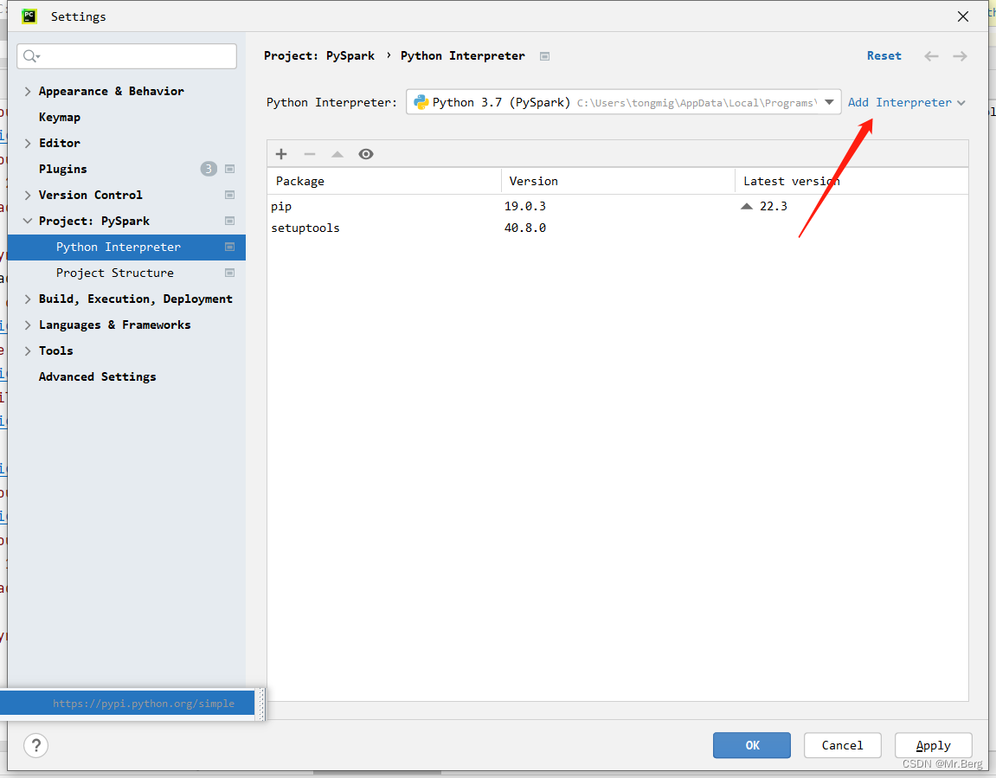Collapse the Project: PySpark section
996x778 pixels.
[x=28, y=221]
